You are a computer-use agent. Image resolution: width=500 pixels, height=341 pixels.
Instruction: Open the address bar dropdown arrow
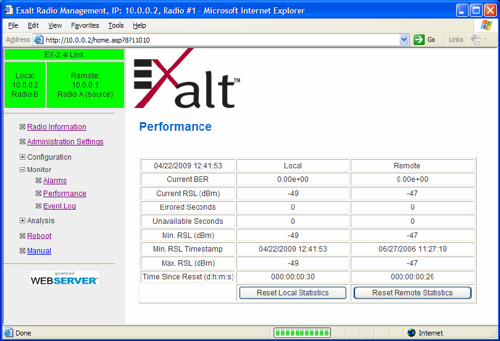[x=404, y=39]
